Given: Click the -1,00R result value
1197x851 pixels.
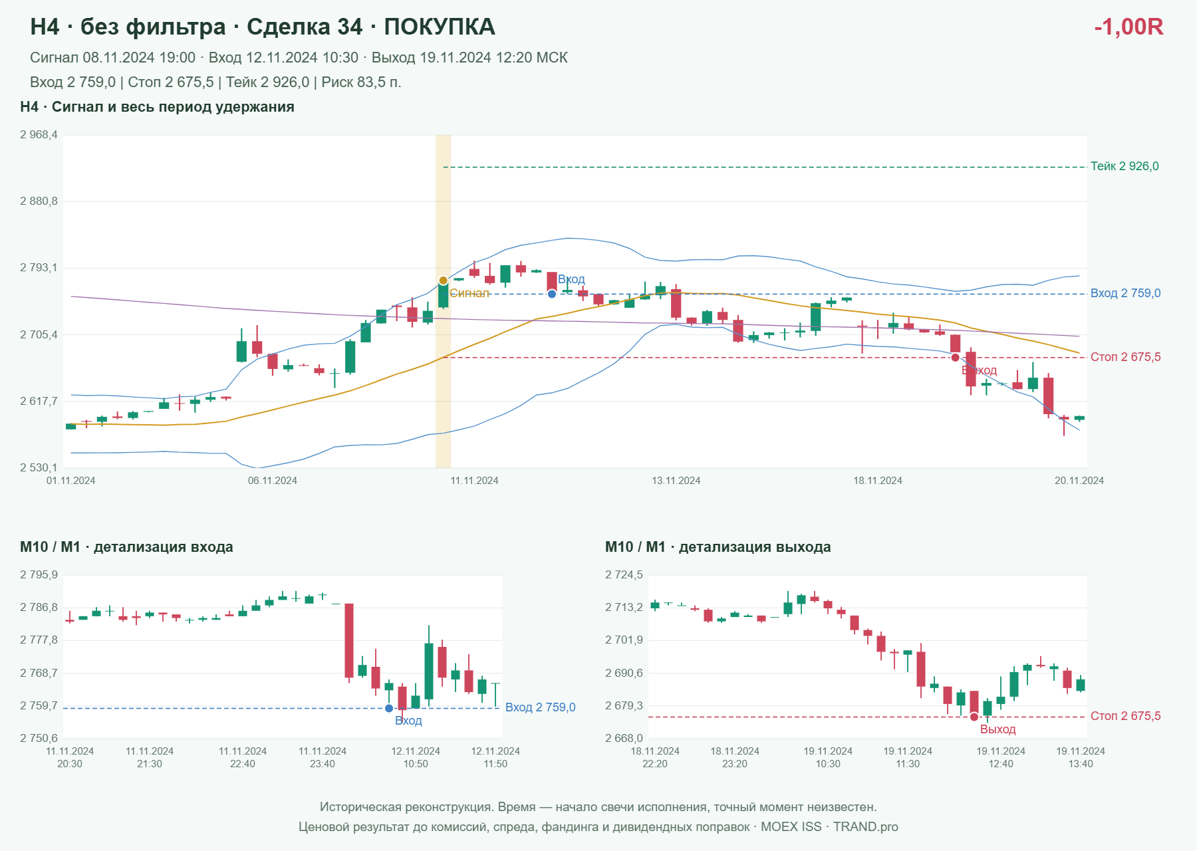Looking at the screenshot, I should 1129,27.
